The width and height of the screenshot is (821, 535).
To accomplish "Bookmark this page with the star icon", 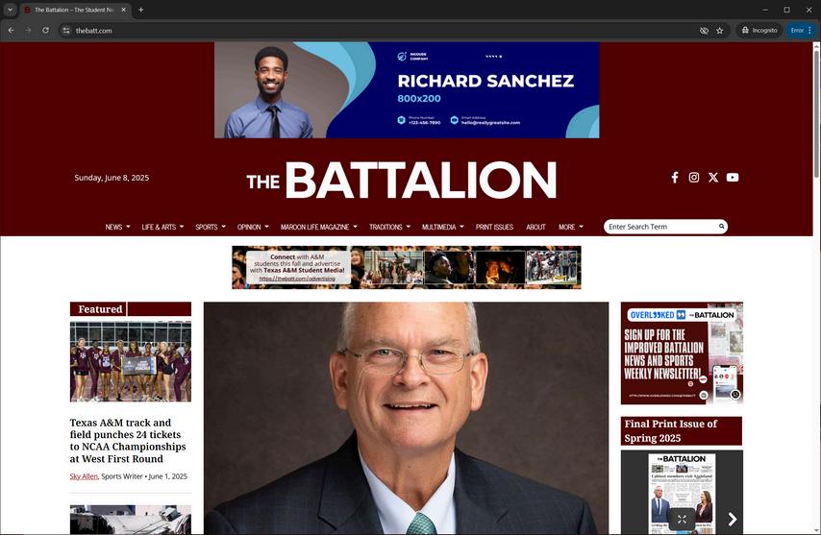I will point(719,31).
